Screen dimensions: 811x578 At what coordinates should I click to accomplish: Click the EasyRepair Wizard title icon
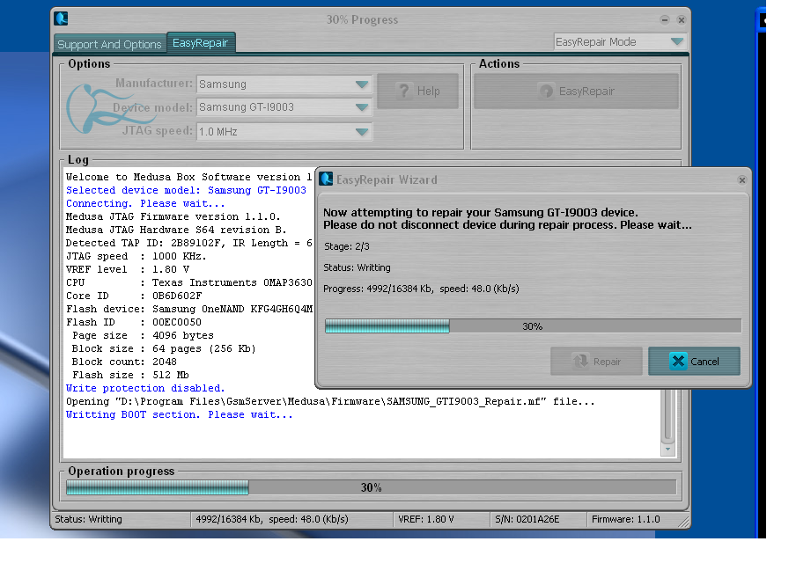[326, 179]
